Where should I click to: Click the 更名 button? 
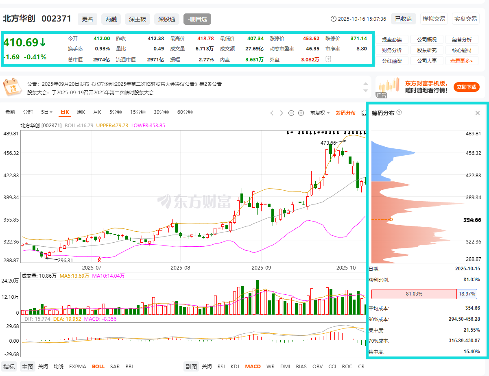[x=87, y=19]
